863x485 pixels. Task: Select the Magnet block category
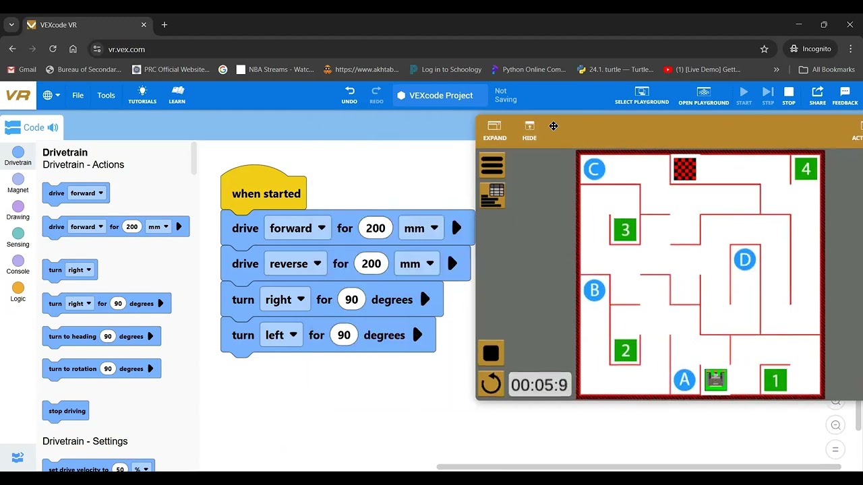[18, 183]
